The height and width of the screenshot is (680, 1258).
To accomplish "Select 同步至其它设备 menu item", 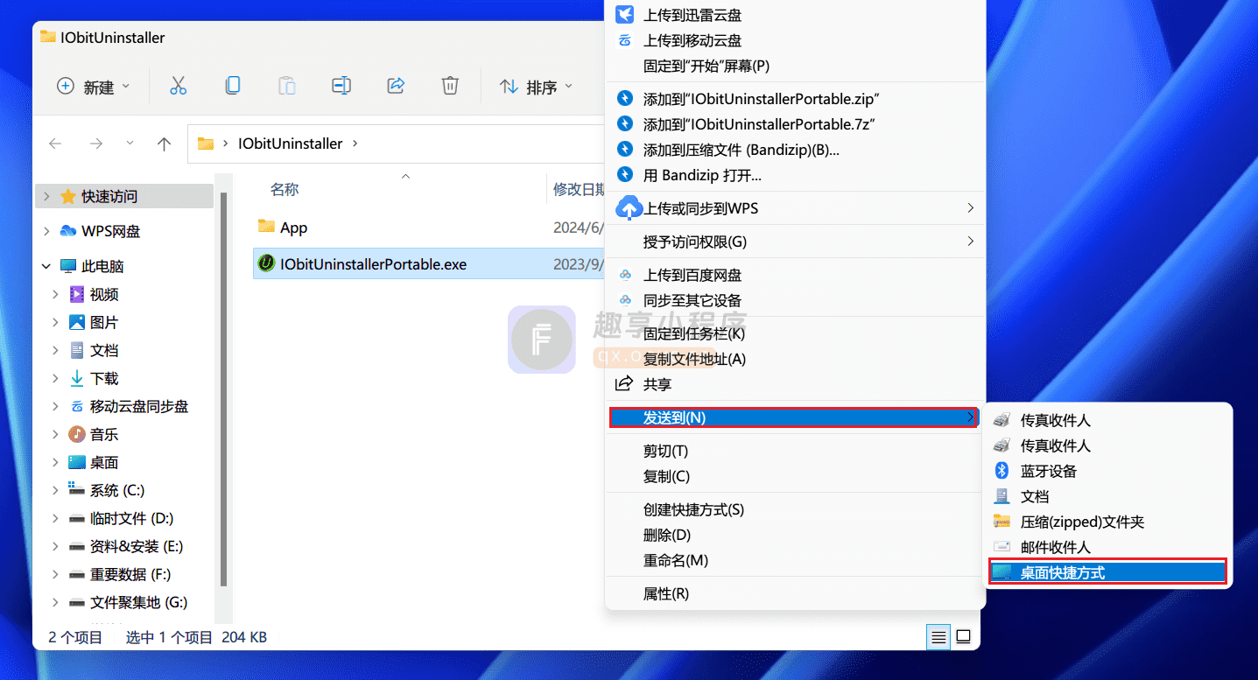I will coord(795,300).
